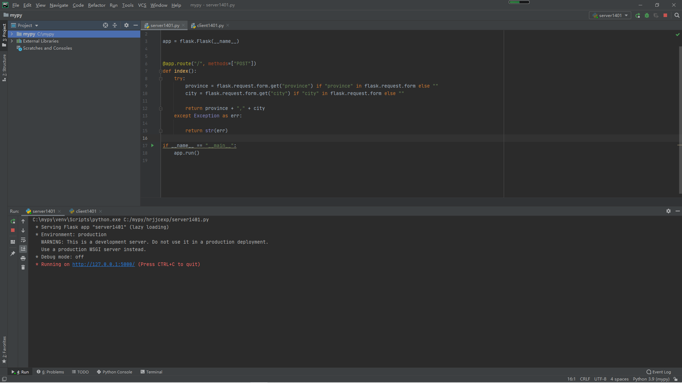Open the TODO tool window button

point(80,372)
